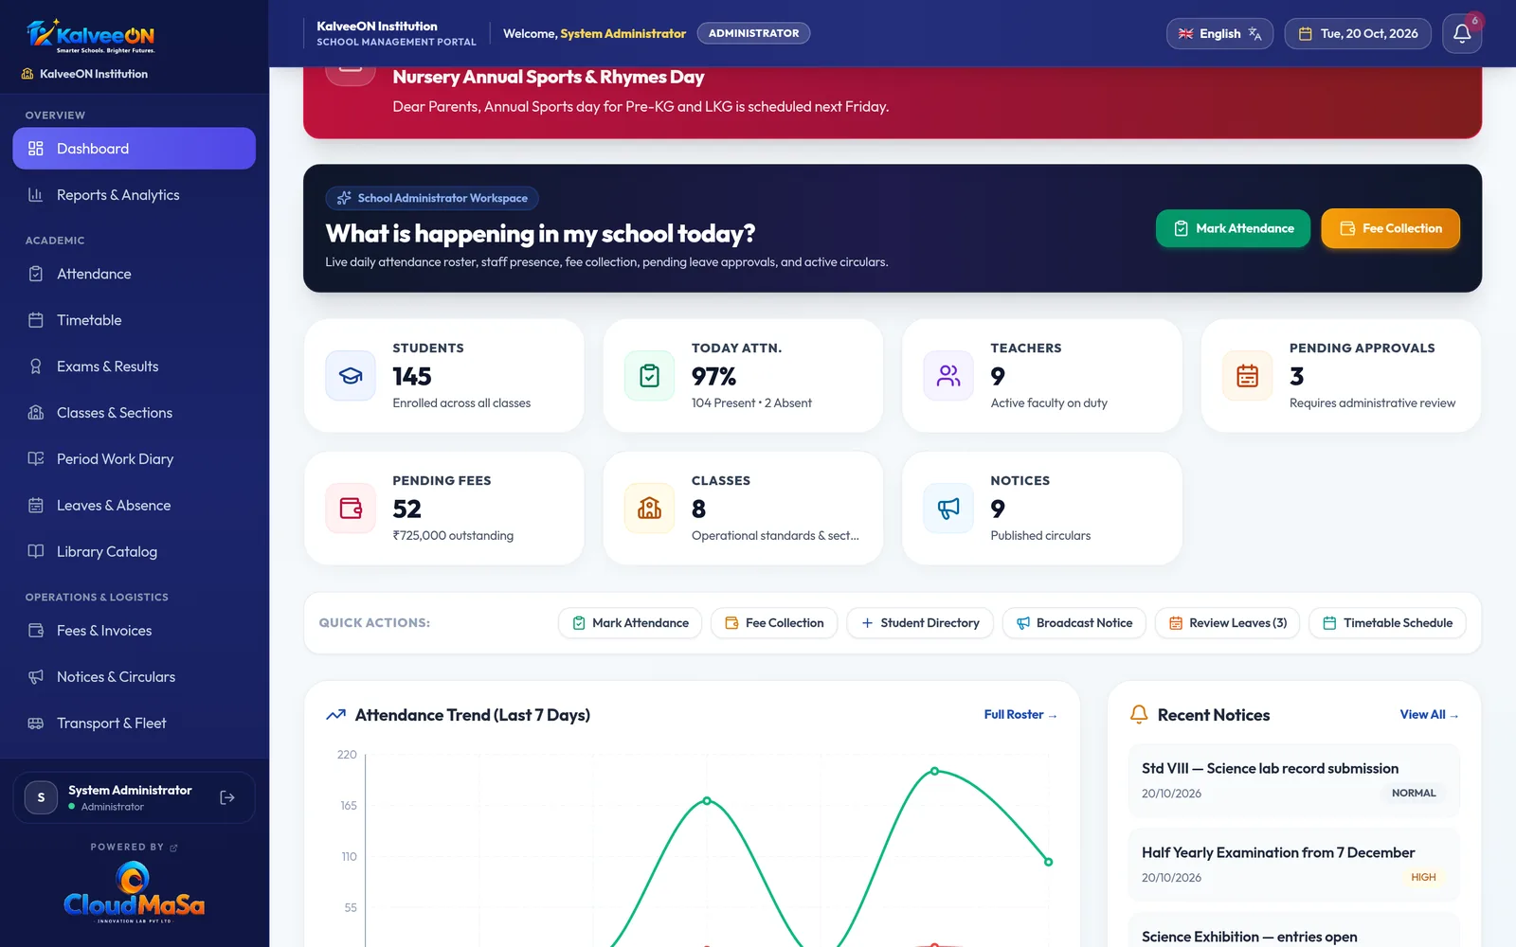Open the notifications bell icon
The image size is (1516, 947).
pyautogui.click(x=1462, y=33)
